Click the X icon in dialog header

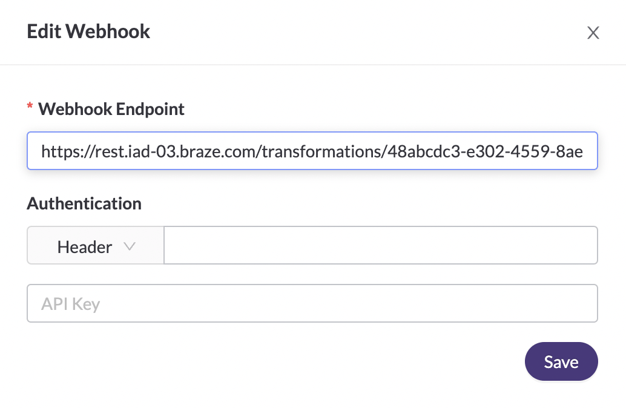(593, 33)
